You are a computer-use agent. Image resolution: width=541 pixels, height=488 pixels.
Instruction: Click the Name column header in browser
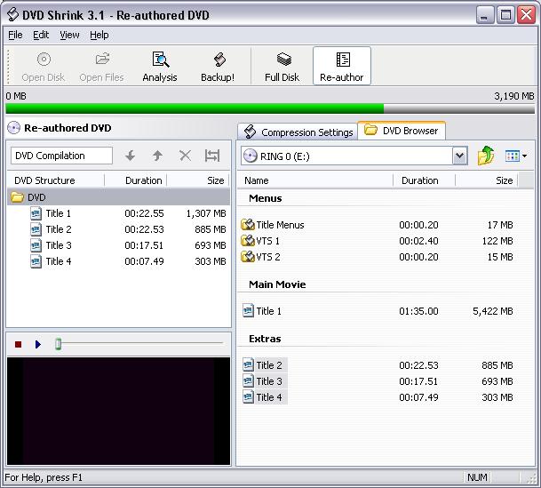click(x=315, y=180)
